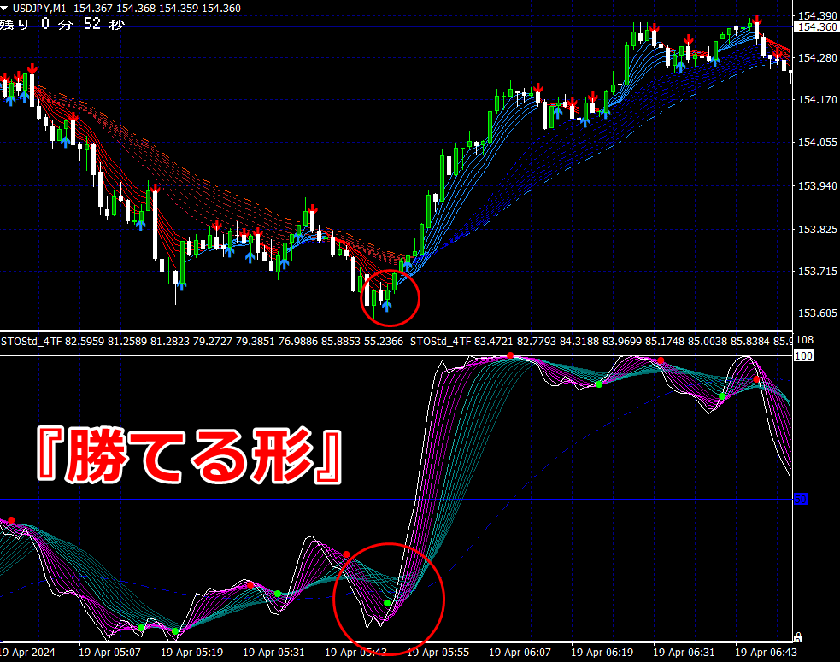The image size is (840, 662).
Task: Click the 153.605 price scale label
Action: [x=817, y=313]
